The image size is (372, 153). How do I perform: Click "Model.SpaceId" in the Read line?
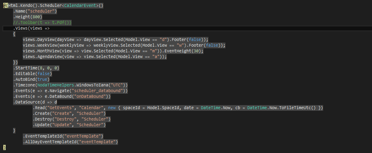163,108
